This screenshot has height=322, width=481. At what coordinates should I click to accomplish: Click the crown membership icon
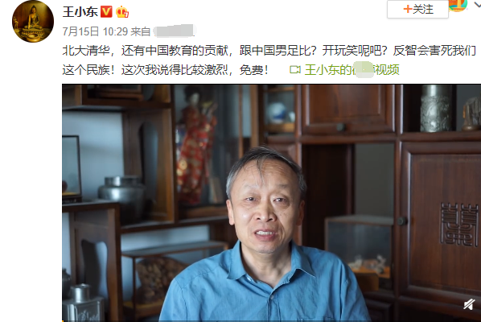[122, 12]
